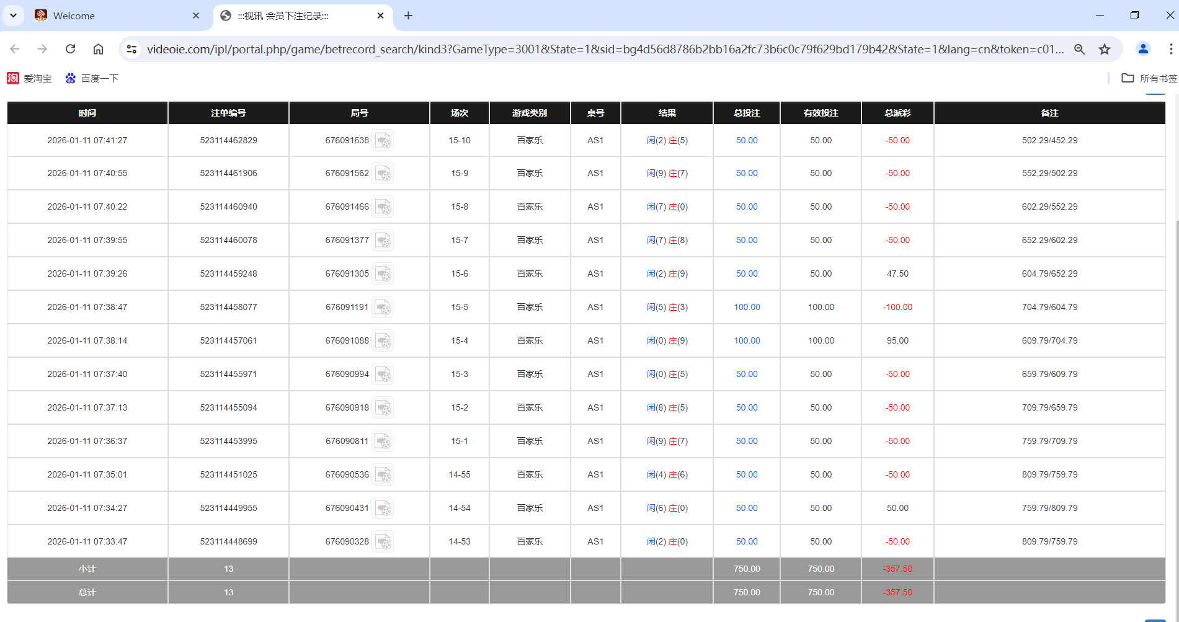The height and width of the screenshot is (622, 1179).
Task: Click the 100.00 total bet for round 676091191
Action: pos(747,307)
